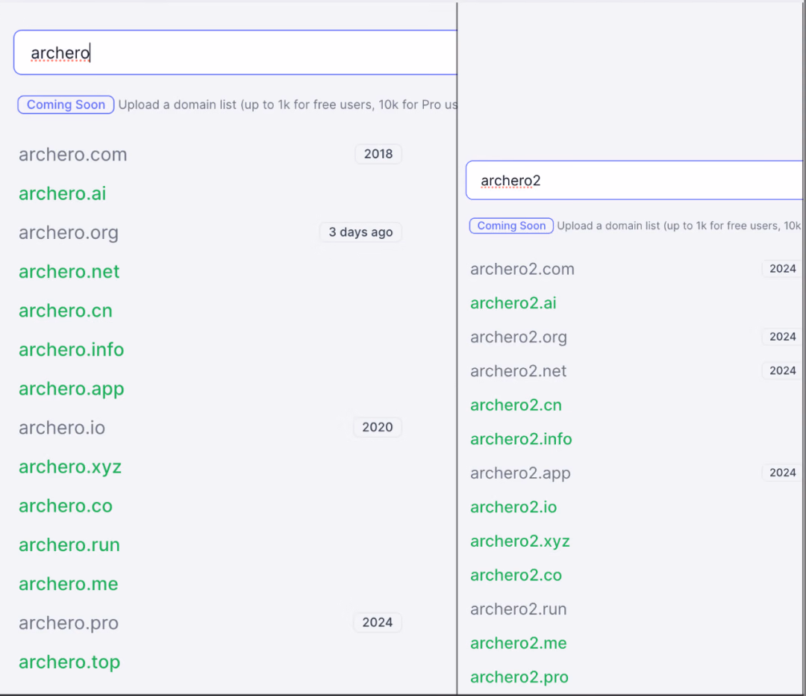Open the available domain archero2.me

tap(519, 643)
